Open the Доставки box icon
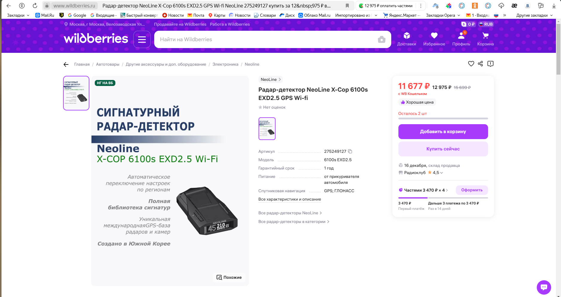This screenshot has width=561, height=297. click(x=406, y=36)
